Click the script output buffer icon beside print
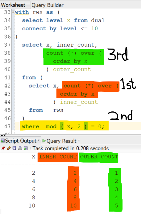 [x=26, y=148]
